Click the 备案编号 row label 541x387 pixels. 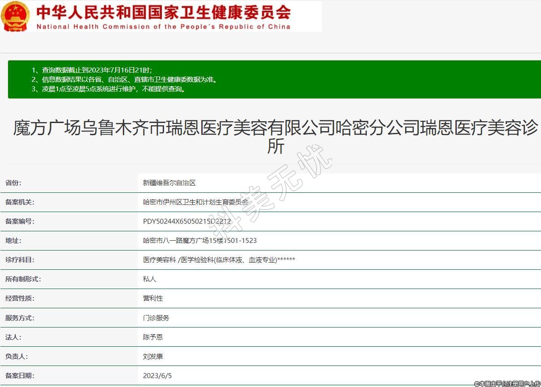pos(20,221)
